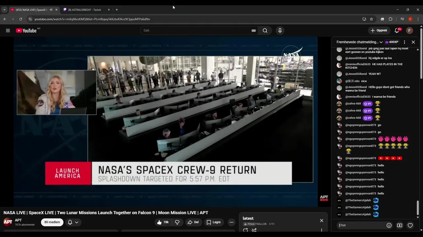Click chat message '哈든-n8o nice'

[356, 81]
